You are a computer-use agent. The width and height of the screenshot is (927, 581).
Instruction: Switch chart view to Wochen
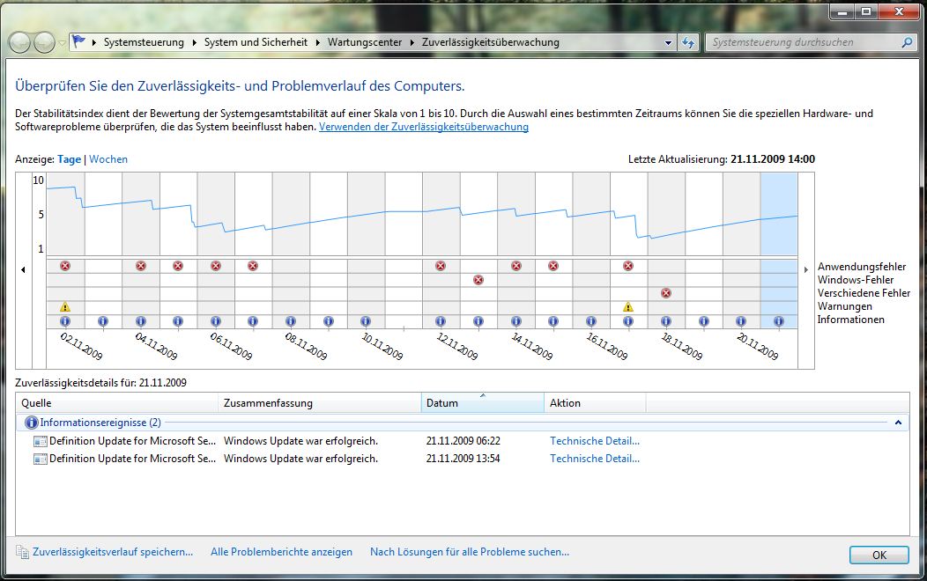click(108, 159)
